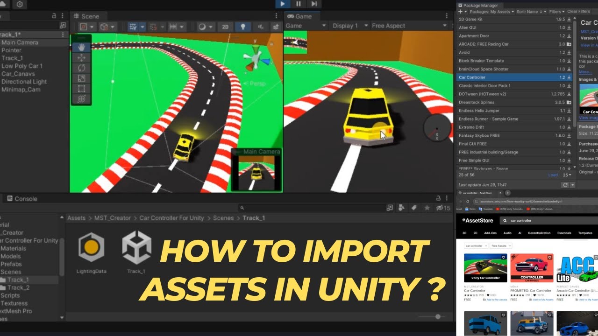Image resolution: width=598 pixels, height=336 pixels.
Task: Click the snap increment icon
Action: point(172,27)
